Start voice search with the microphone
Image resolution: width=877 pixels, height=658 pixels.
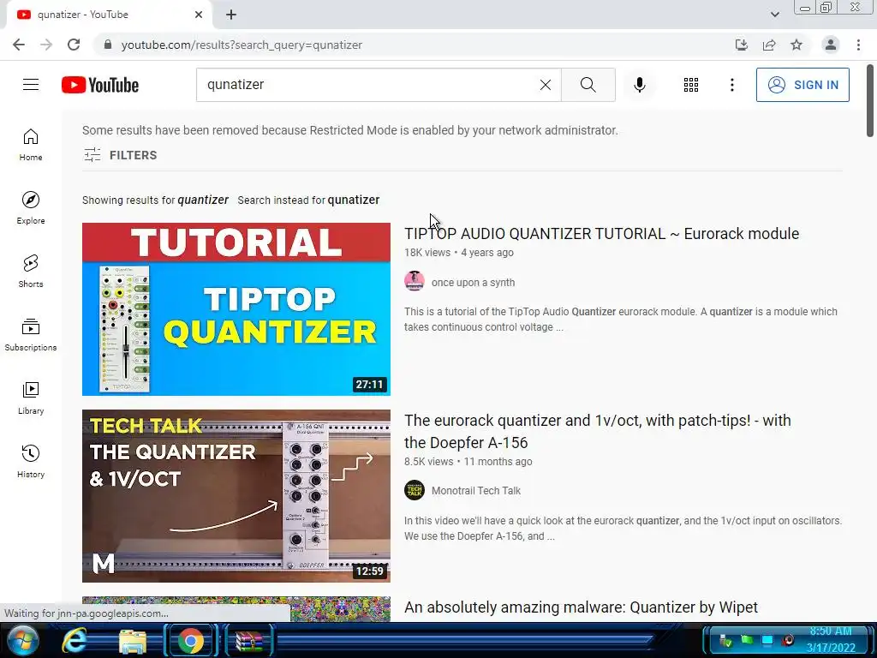(639, 85)
